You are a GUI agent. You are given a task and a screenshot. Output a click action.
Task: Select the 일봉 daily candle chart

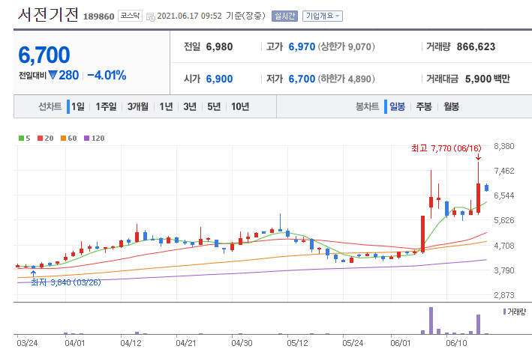pos(397,106)
